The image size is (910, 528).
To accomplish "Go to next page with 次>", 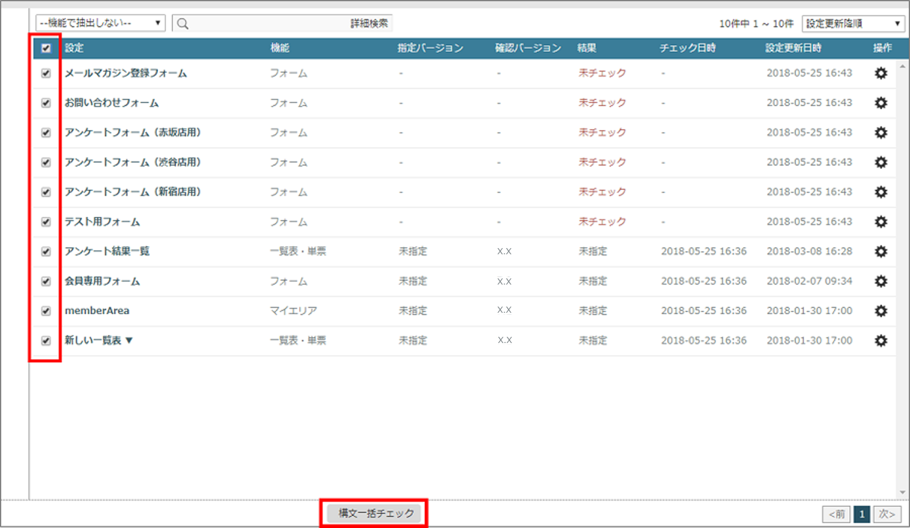I will coord(887,514).
